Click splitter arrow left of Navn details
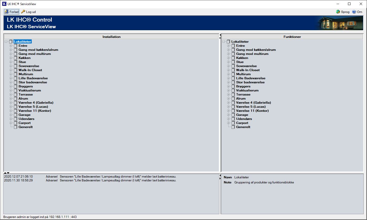This screenshot has height=220, width=367. [x=220, y=177]
